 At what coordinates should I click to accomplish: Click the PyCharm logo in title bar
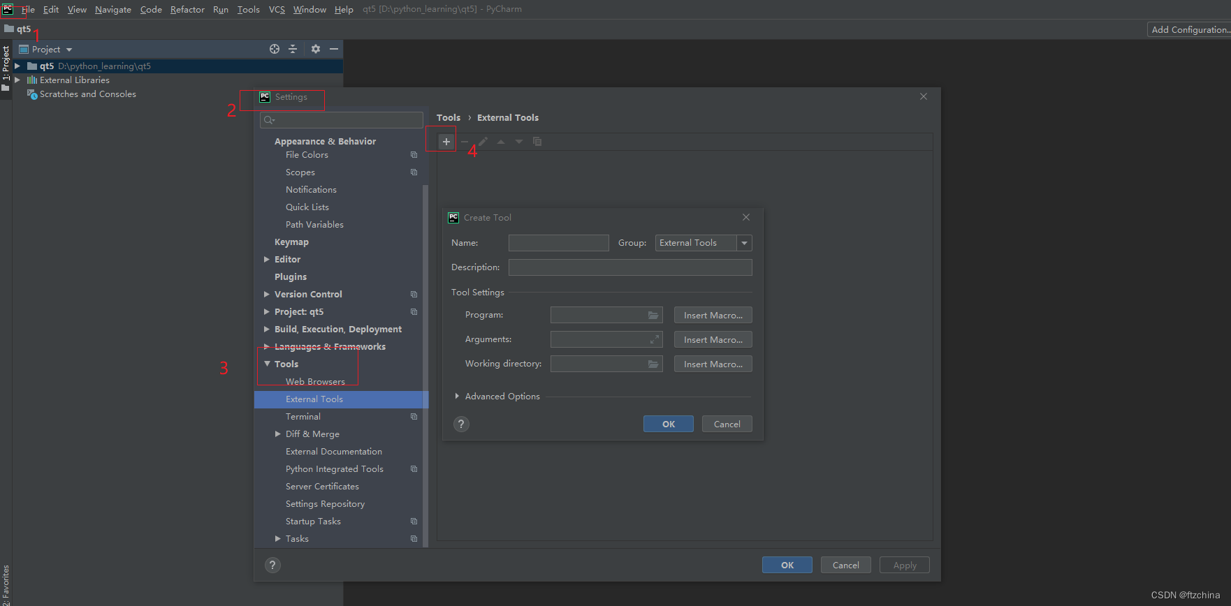coord(8,9)
